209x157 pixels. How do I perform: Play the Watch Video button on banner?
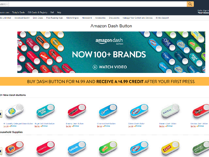(x=110, y=67)
